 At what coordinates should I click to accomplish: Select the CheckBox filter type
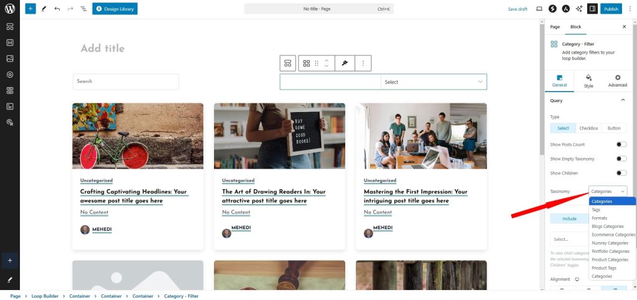(x=588, y=128)
